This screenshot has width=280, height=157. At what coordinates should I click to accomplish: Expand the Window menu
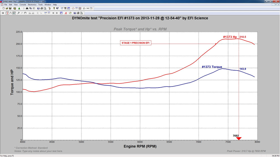48,5
